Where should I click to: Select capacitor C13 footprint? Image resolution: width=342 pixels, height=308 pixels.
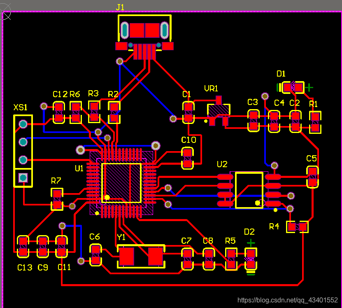coord(23,247)
